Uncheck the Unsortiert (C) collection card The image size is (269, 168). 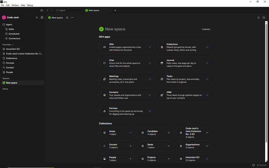[207, 159]
